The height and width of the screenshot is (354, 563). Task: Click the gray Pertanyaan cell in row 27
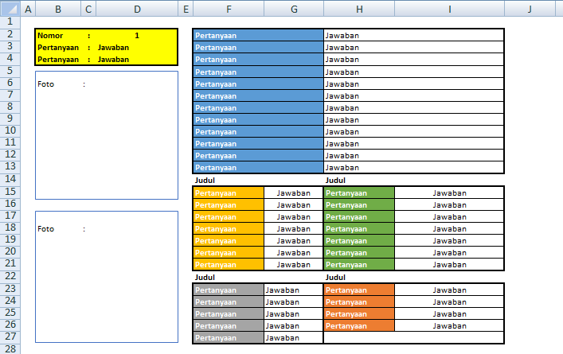(229, 338)
